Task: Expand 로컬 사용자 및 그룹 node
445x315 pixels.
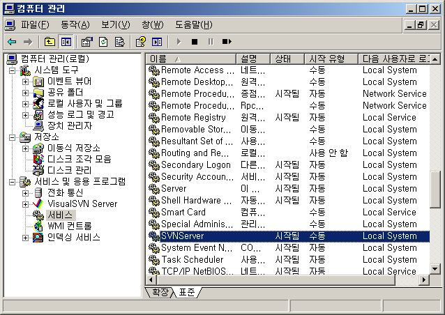Action: 25,104
